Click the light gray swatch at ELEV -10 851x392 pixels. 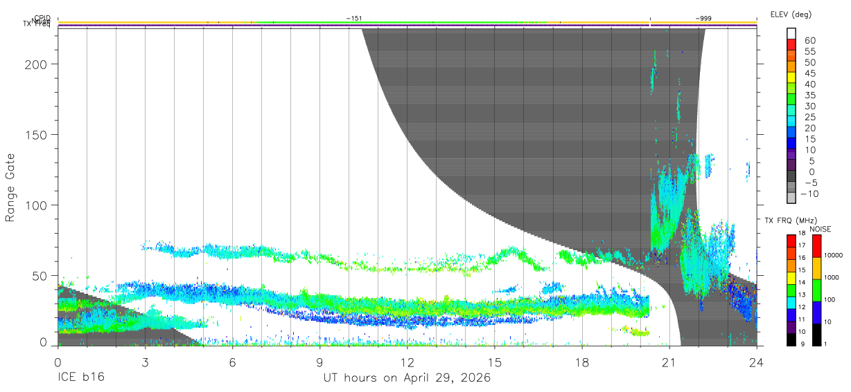tap(791, 198)
